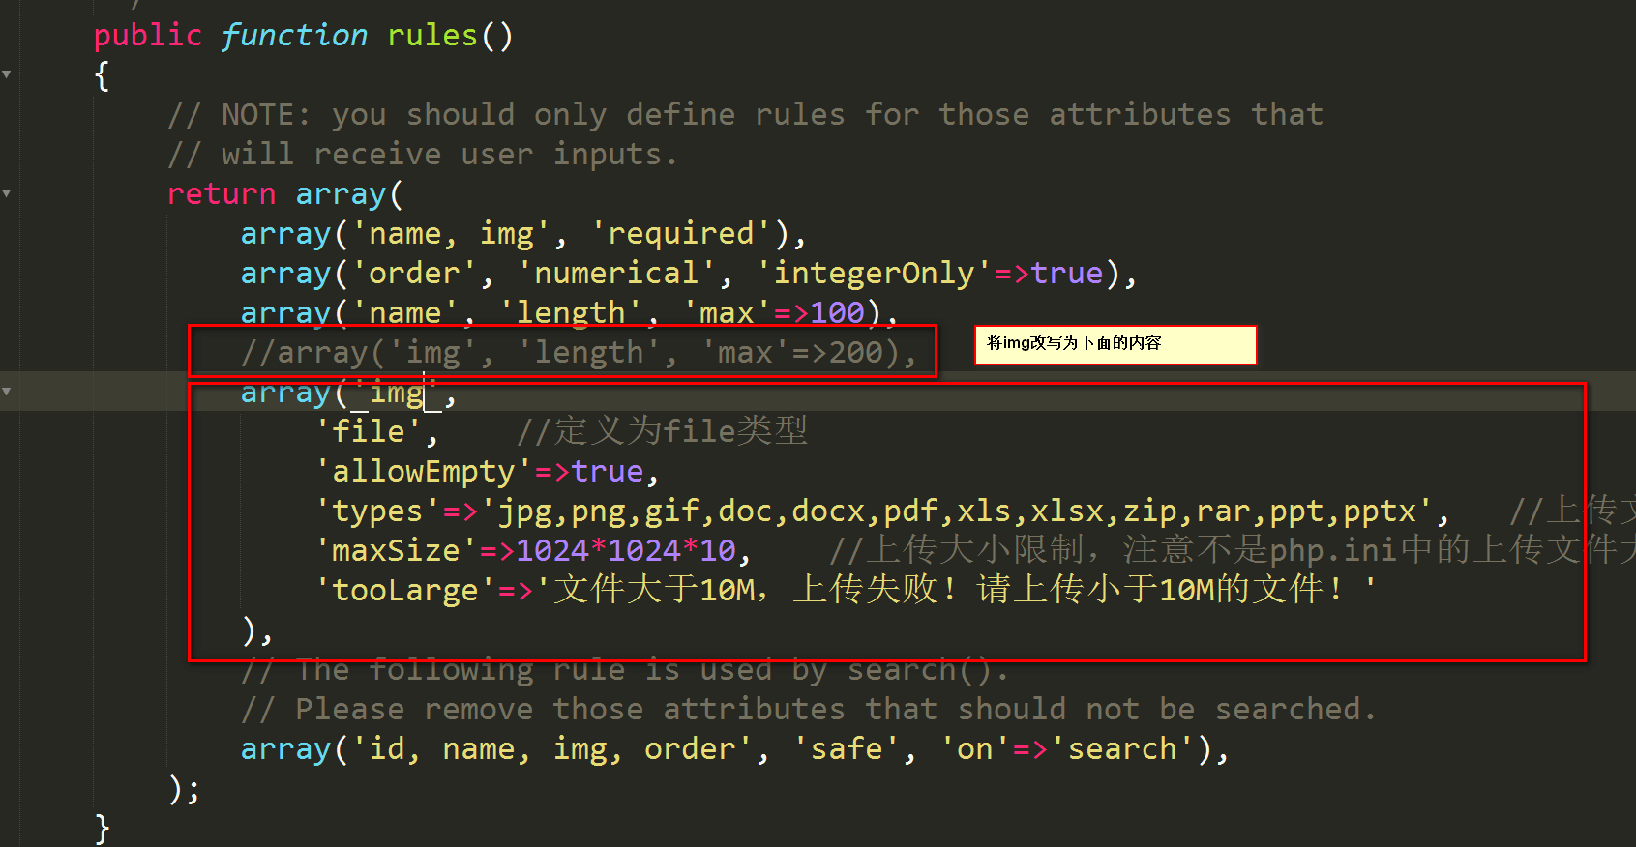Image resolution: width=1636 pixels, height=847 pixels.
Task: Click the comment '// The following rule is used by search().'
Action: click(625, 670)
